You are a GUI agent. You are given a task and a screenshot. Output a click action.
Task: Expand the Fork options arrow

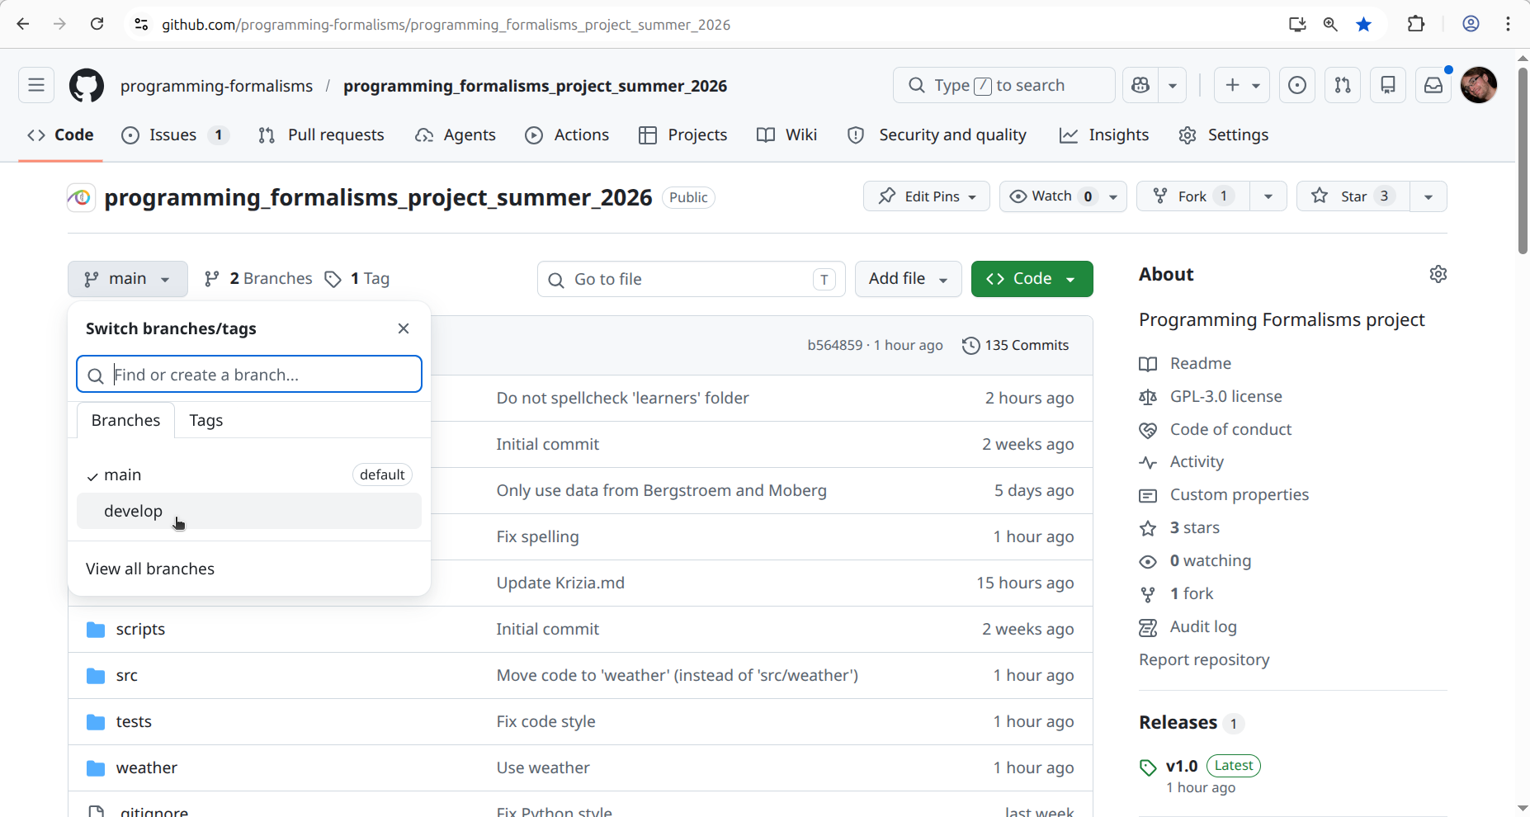1268,196
